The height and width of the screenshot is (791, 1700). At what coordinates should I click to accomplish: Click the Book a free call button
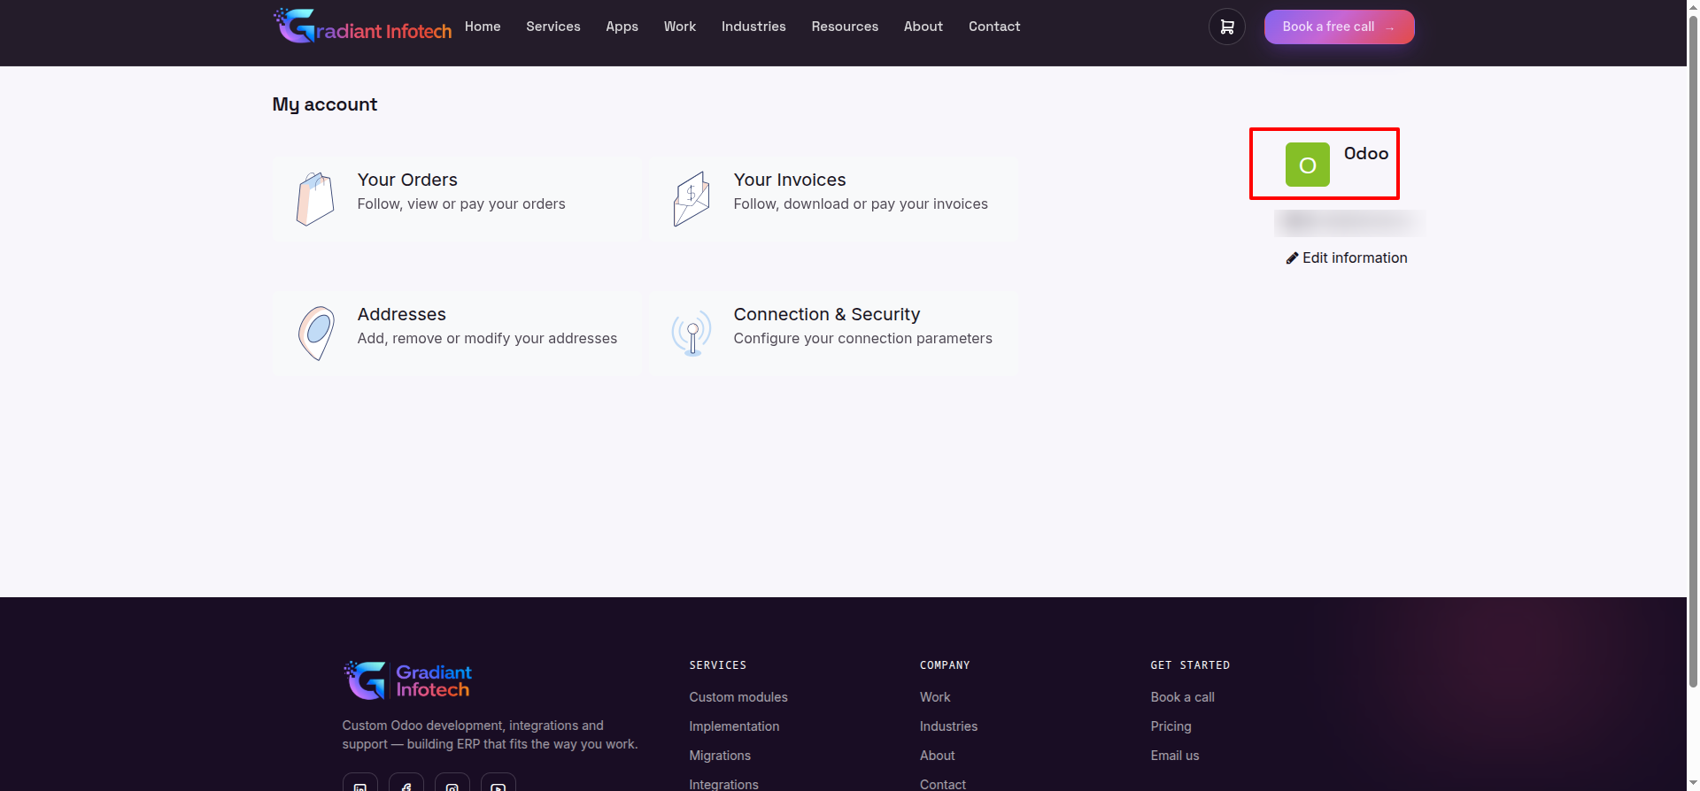[1340, 27]
